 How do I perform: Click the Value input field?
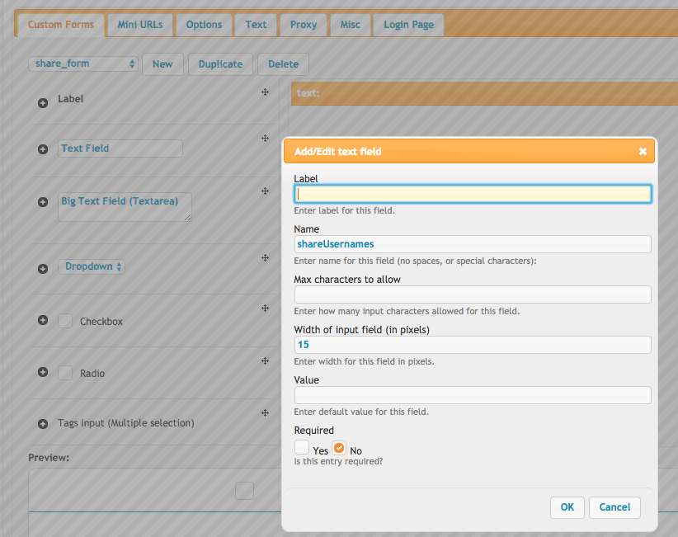[473, 395]
